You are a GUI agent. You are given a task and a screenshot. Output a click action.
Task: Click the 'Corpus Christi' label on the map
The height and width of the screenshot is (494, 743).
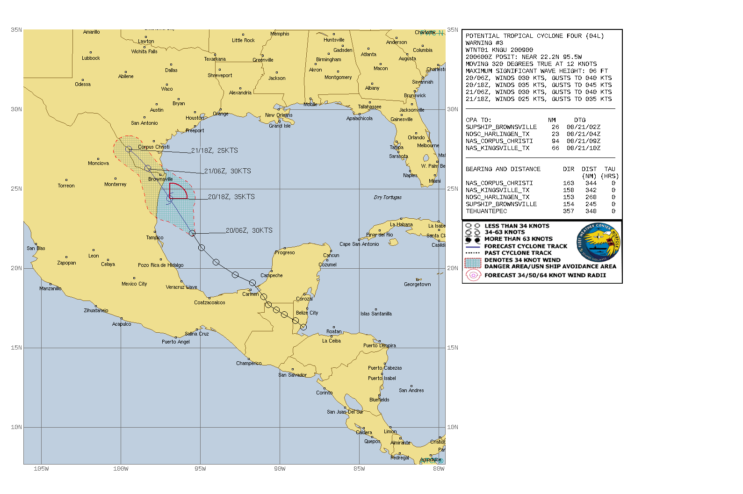(x=154, y=147)
